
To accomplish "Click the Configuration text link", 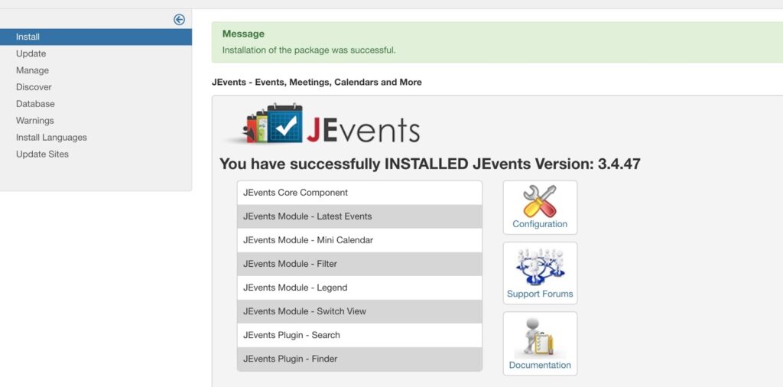I will [540, 224].
